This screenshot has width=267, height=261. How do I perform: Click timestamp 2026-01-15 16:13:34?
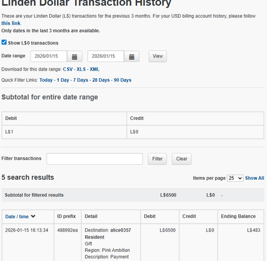(x=27, y=230)
